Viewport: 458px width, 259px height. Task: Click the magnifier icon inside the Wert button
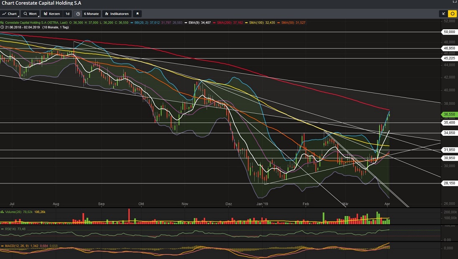click(25, 13)
